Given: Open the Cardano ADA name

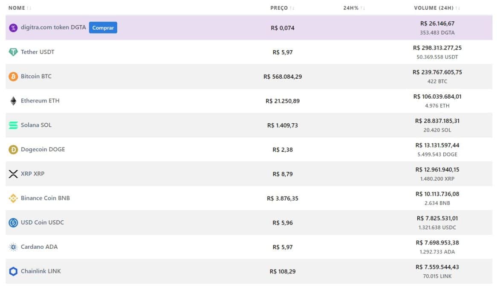Looking at the screenshot, I should pyautogui.click(x=39, y=247).
